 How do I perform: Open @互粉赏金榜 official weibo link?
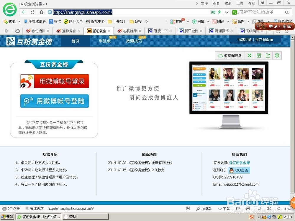pyautogui.click(x=240, y=163)
